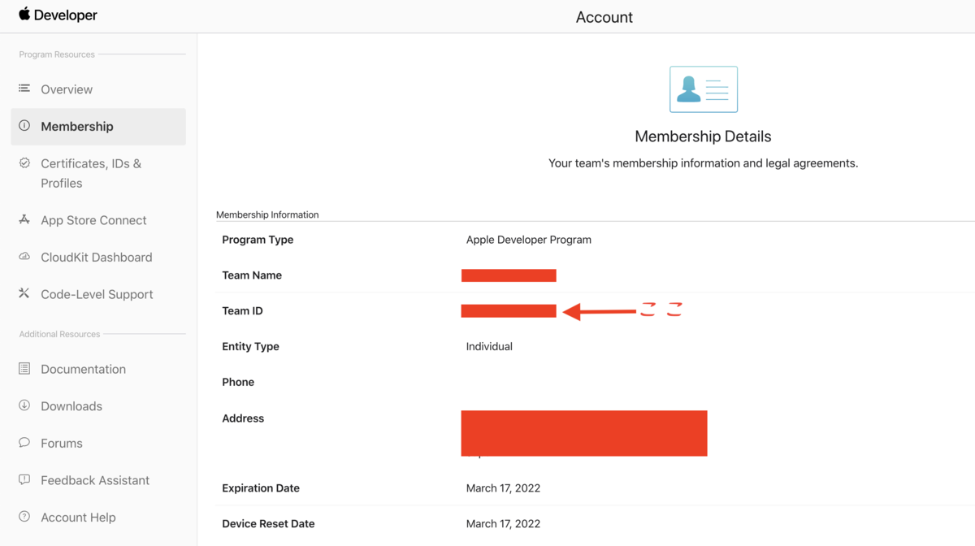Click the Membership Information section header

[x=267, y=214]
